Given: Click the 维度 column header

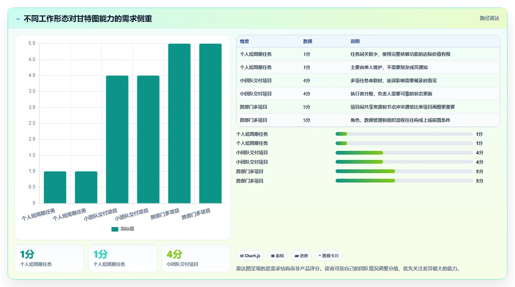Looking at the screenshot, I should click(x=244, y=41).
